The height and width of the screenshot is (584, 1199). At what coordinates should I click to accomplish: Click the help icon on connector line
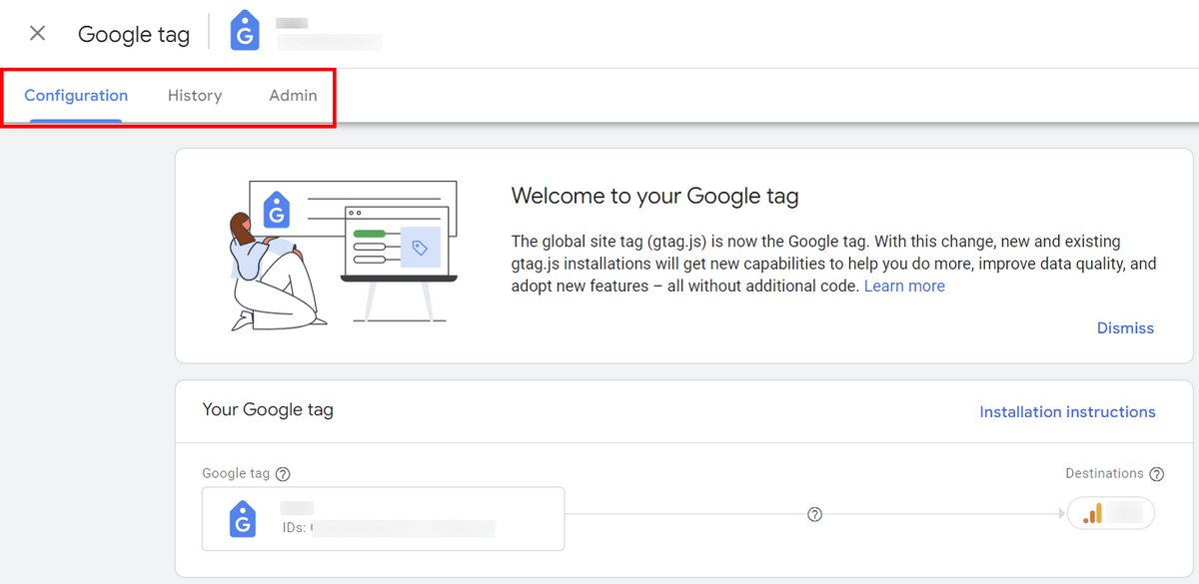tap(814, 514)
